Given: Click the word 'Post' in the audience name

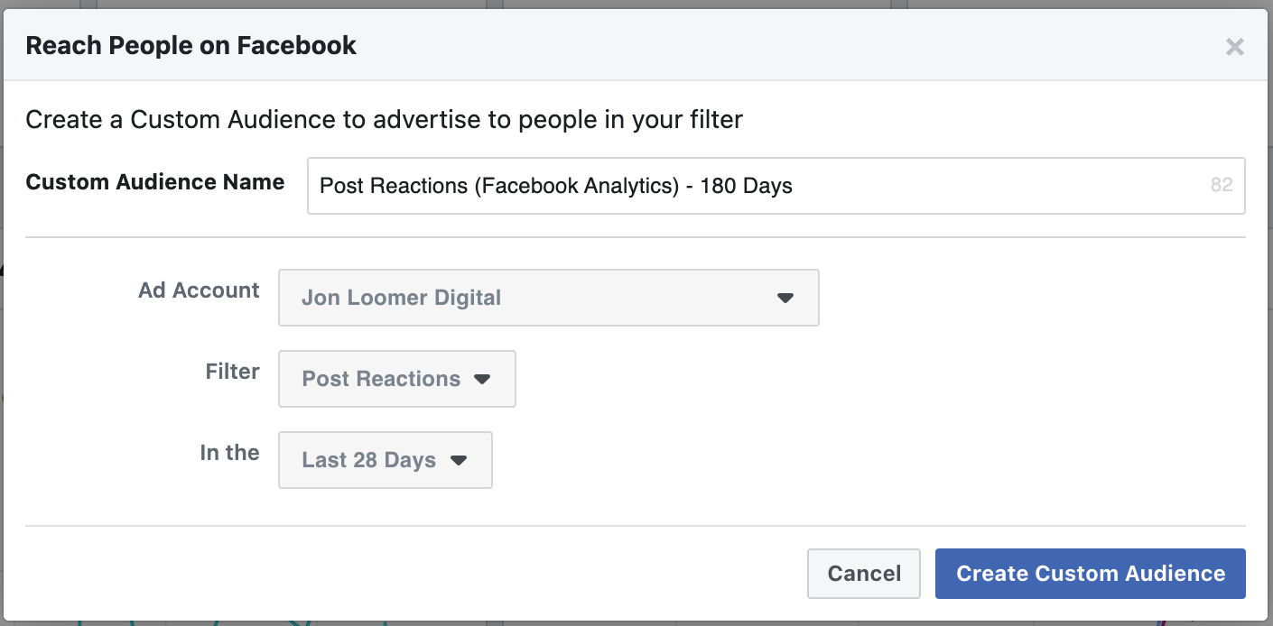Looking at the screenshot, I should (x=340, y=186).
